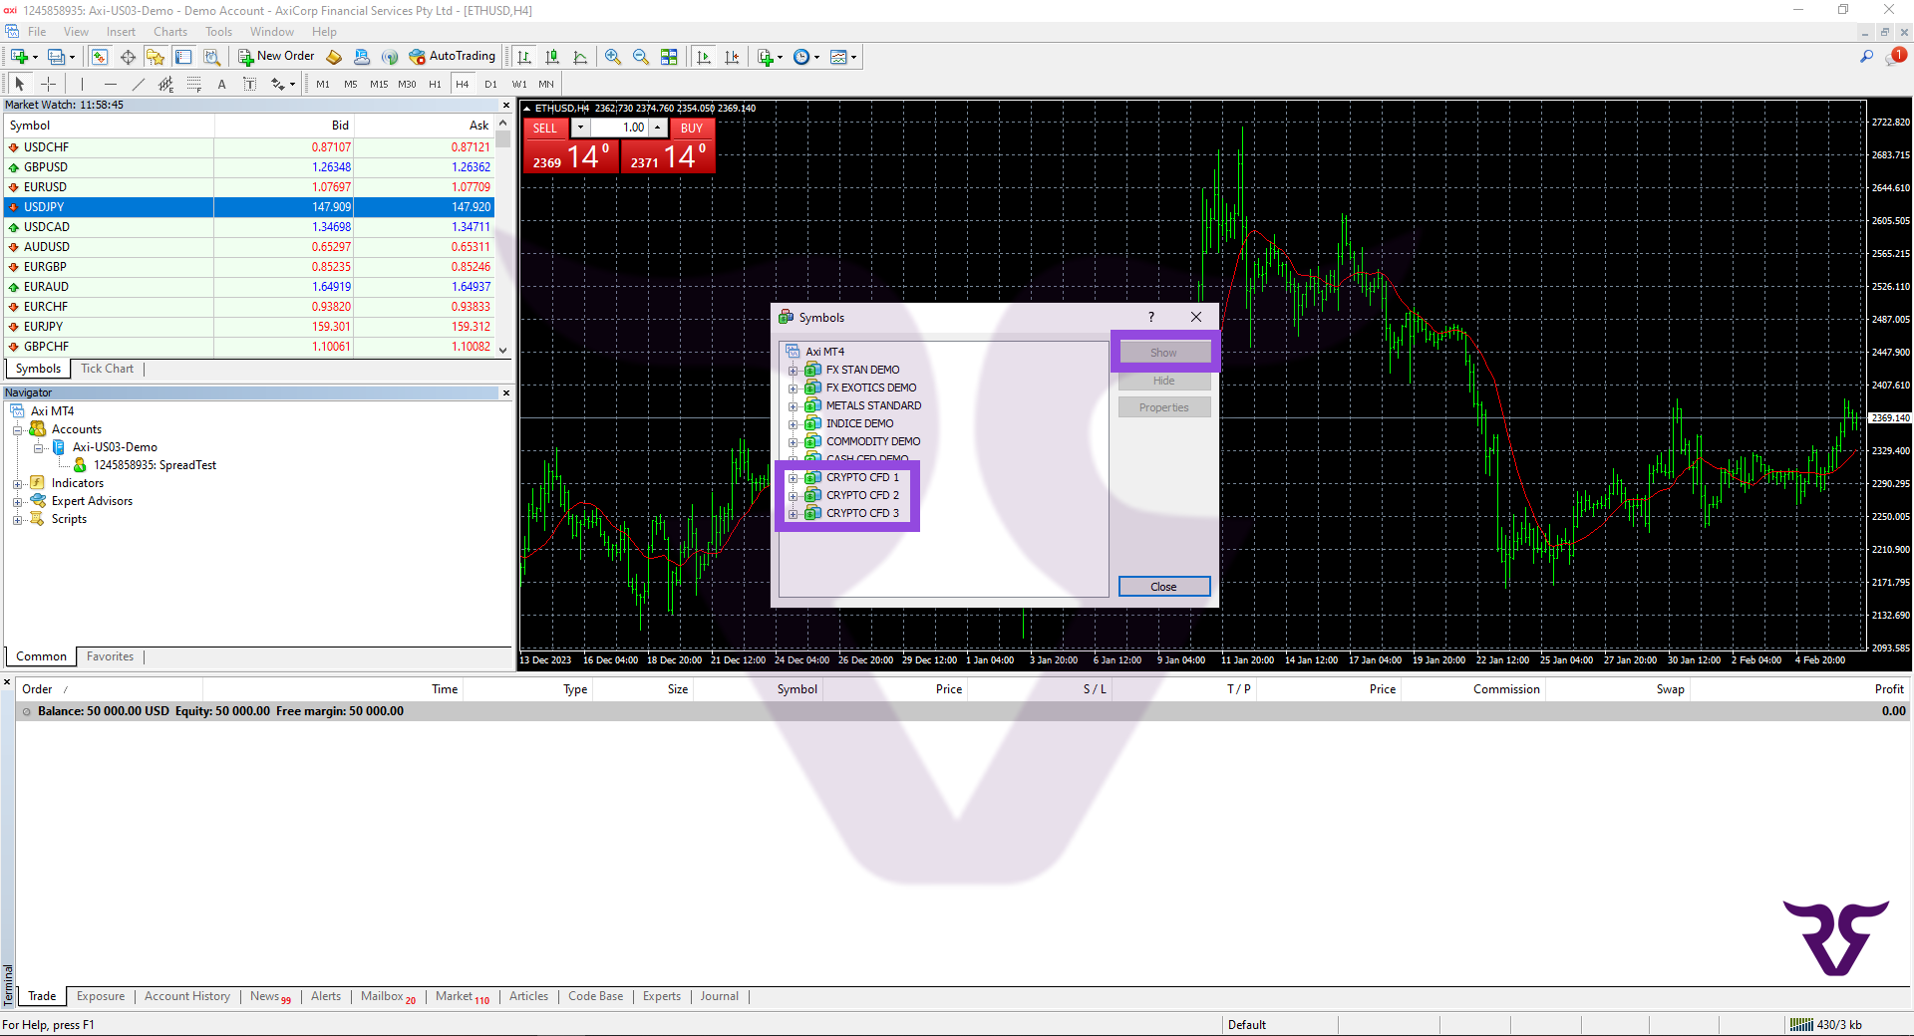
Task: Open the Insert menu
Action: tap(121, 32)
